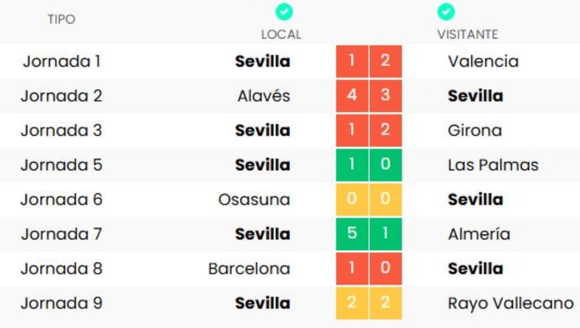Select the Jornada 1 row label
The image size is (580, 328).
[x=62, y=61]
